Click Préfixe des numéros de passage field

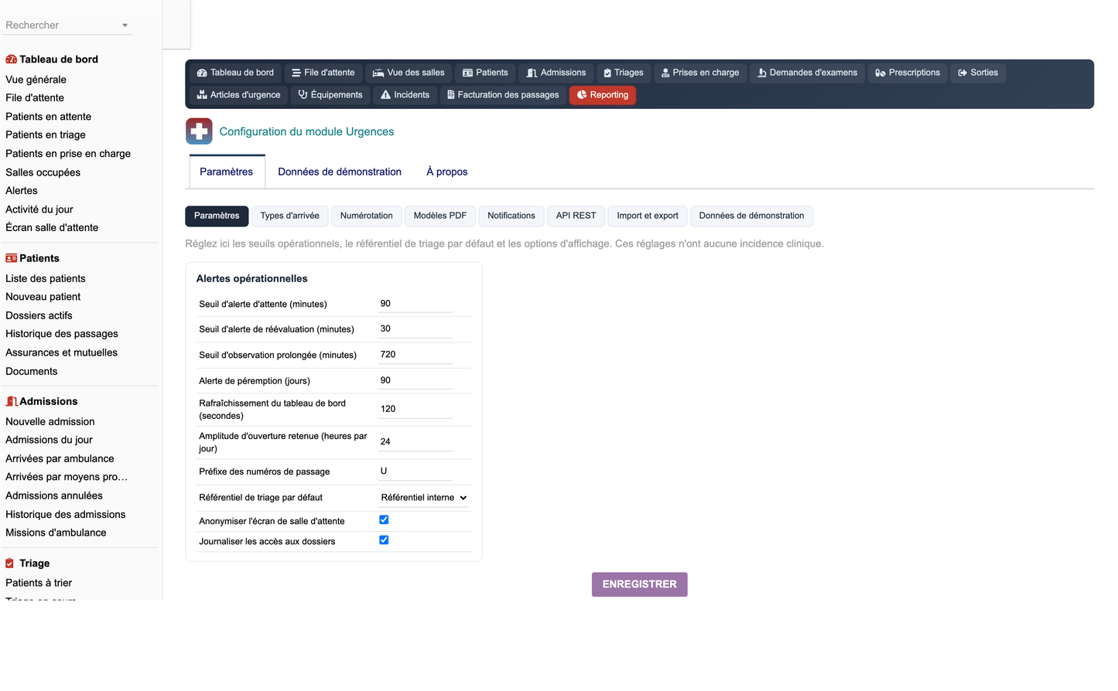pos(415,471)
